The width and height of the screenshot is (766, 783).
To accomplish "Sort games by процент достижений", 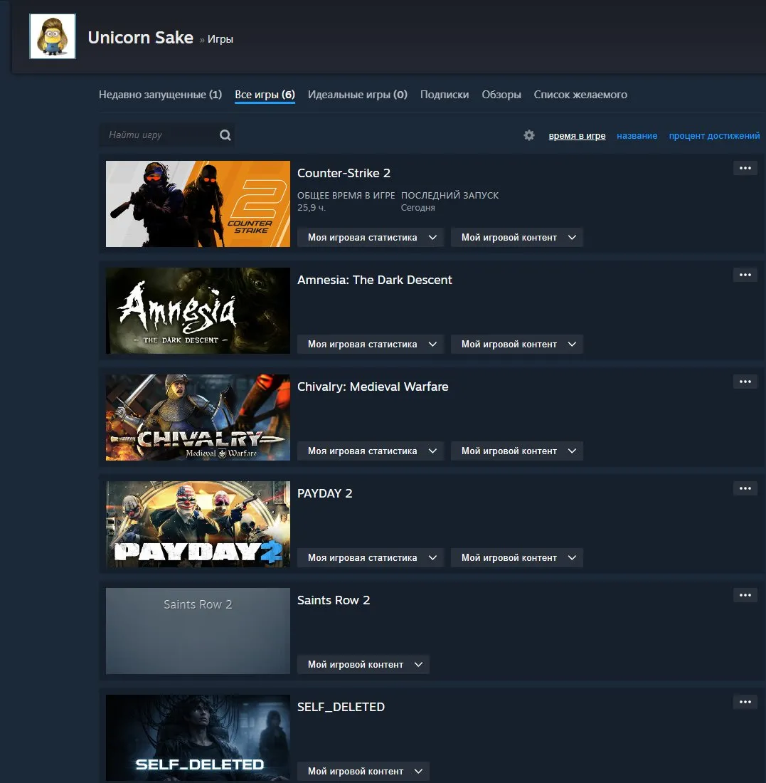I will 714,136.
